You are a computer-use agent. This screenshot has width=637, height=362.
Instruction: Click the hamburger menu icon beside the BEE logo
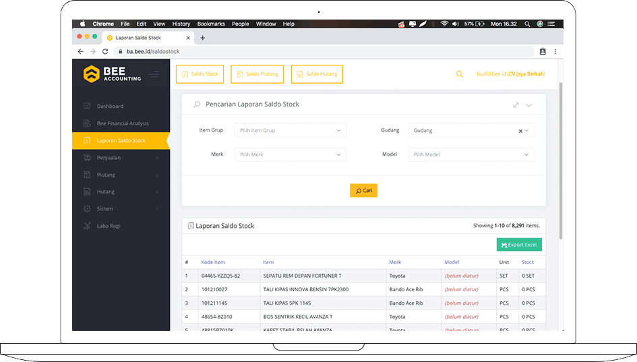[x=154, y=74]
